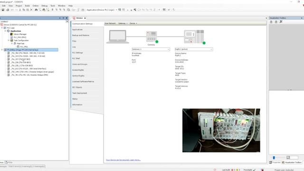Image resolution: width=304 pixels, height=171 pixels.
Task: Click the Find binoculars icon
Action: point(36,9)
